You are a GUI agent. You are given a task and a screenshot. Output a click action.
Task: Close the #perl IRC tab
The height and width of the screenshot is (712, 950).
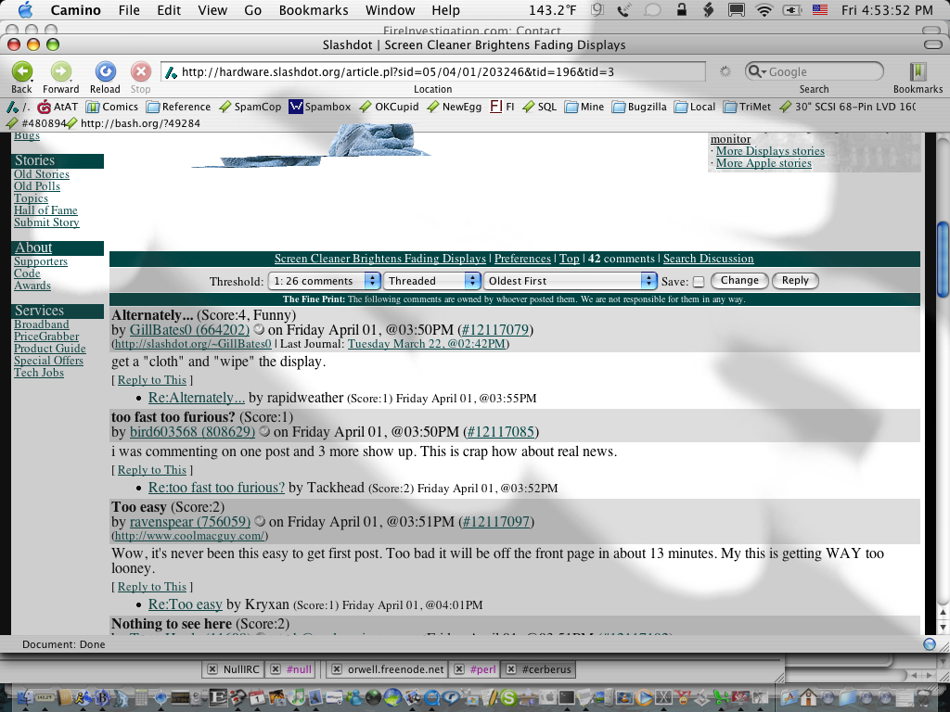(x=459, y=669)
